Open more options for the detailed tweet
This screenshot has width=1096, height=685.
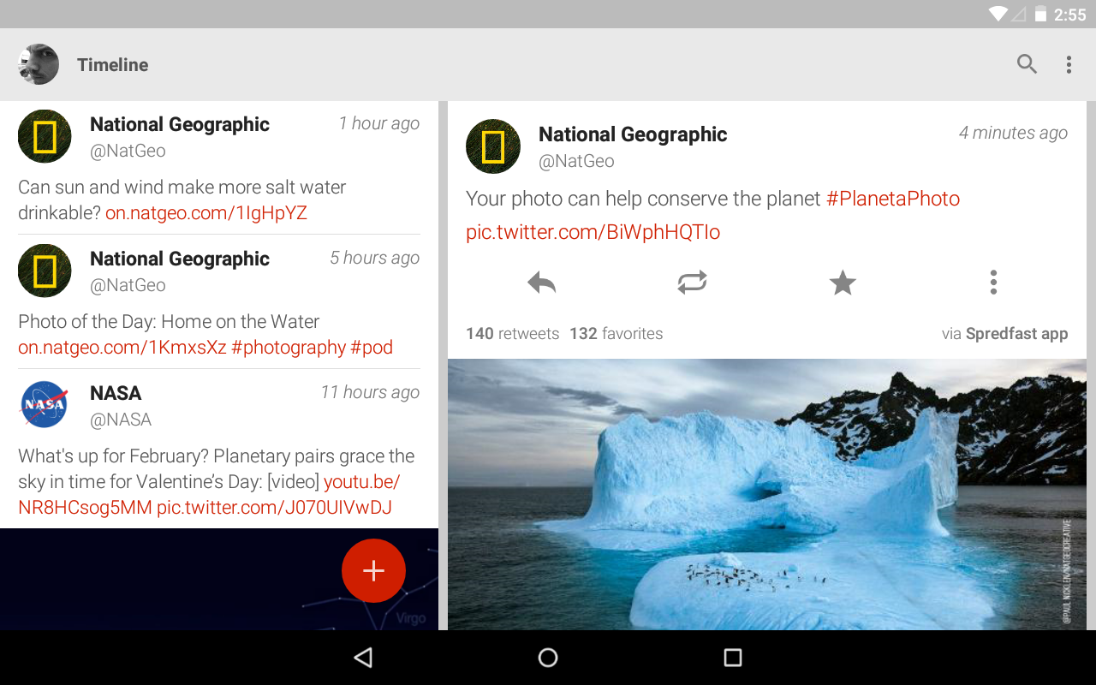point(993,283)
